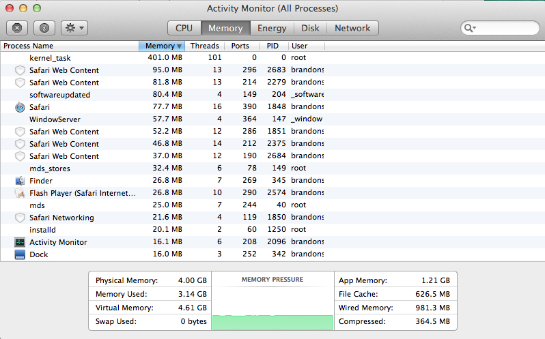Click the shield icon of Safari Web Content 52.2 MB
The width and height of the screenshot is (545, 339).
tap(20, 132)
